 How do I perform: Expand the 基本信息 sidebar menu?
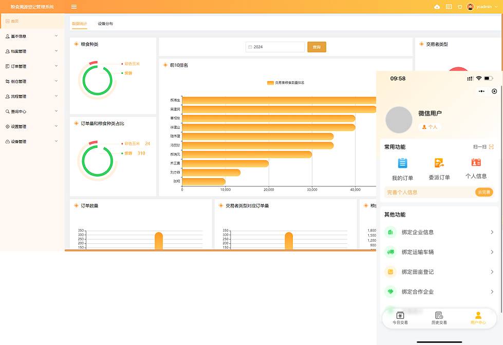(x=32, y=36)
